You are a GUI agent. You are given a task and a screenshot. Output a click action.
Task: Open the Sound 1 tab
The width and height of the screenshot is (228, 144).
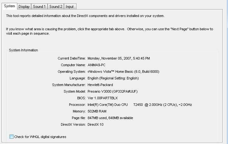(39, 7)
